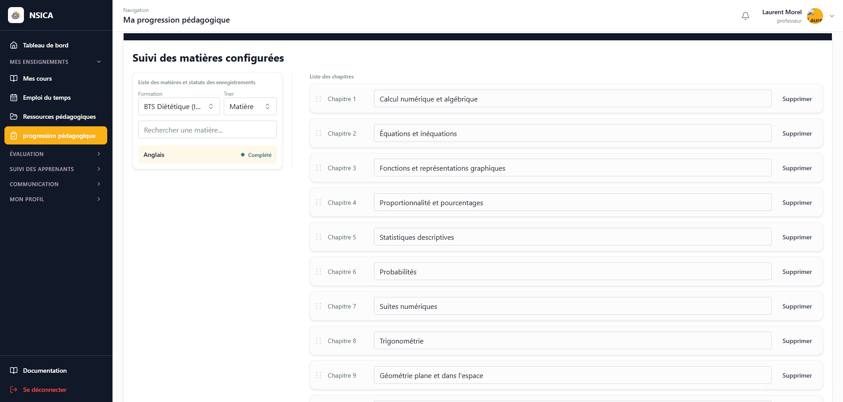Click Laurent Morel's profile avatar

pos(815,16)
